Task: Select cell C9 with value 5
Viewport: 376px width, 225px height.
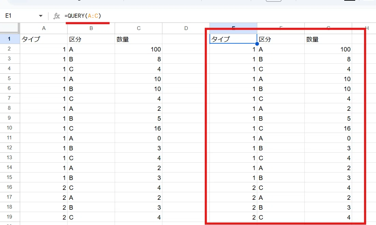Action: click(x=139, y=118)
